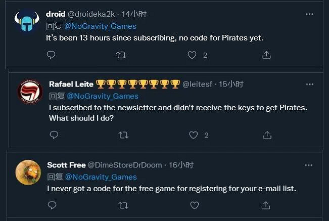Retweet Scott Free's tweet
This screenshot has width=329, height=221.
pyautogui.click(x=123, y=205)
